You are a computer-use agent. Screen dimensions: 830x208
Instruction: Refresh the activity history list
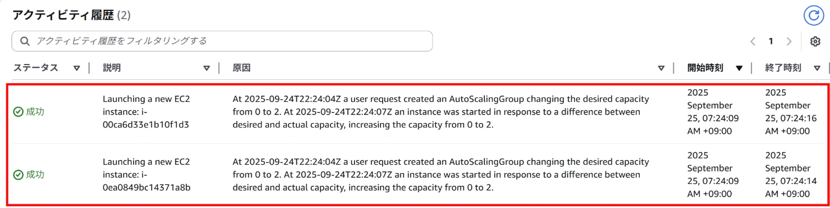pyautogui.click(x=814, y=15)
